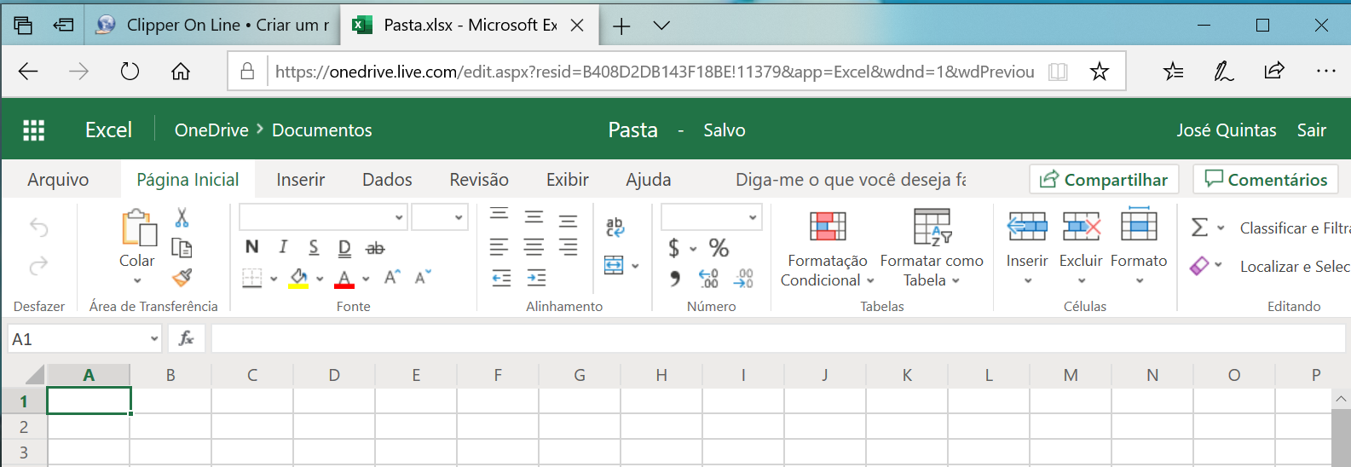Viewport: 1351px width, 467px height.
Task: Align text to middle vertically icon
Action: 534,217
